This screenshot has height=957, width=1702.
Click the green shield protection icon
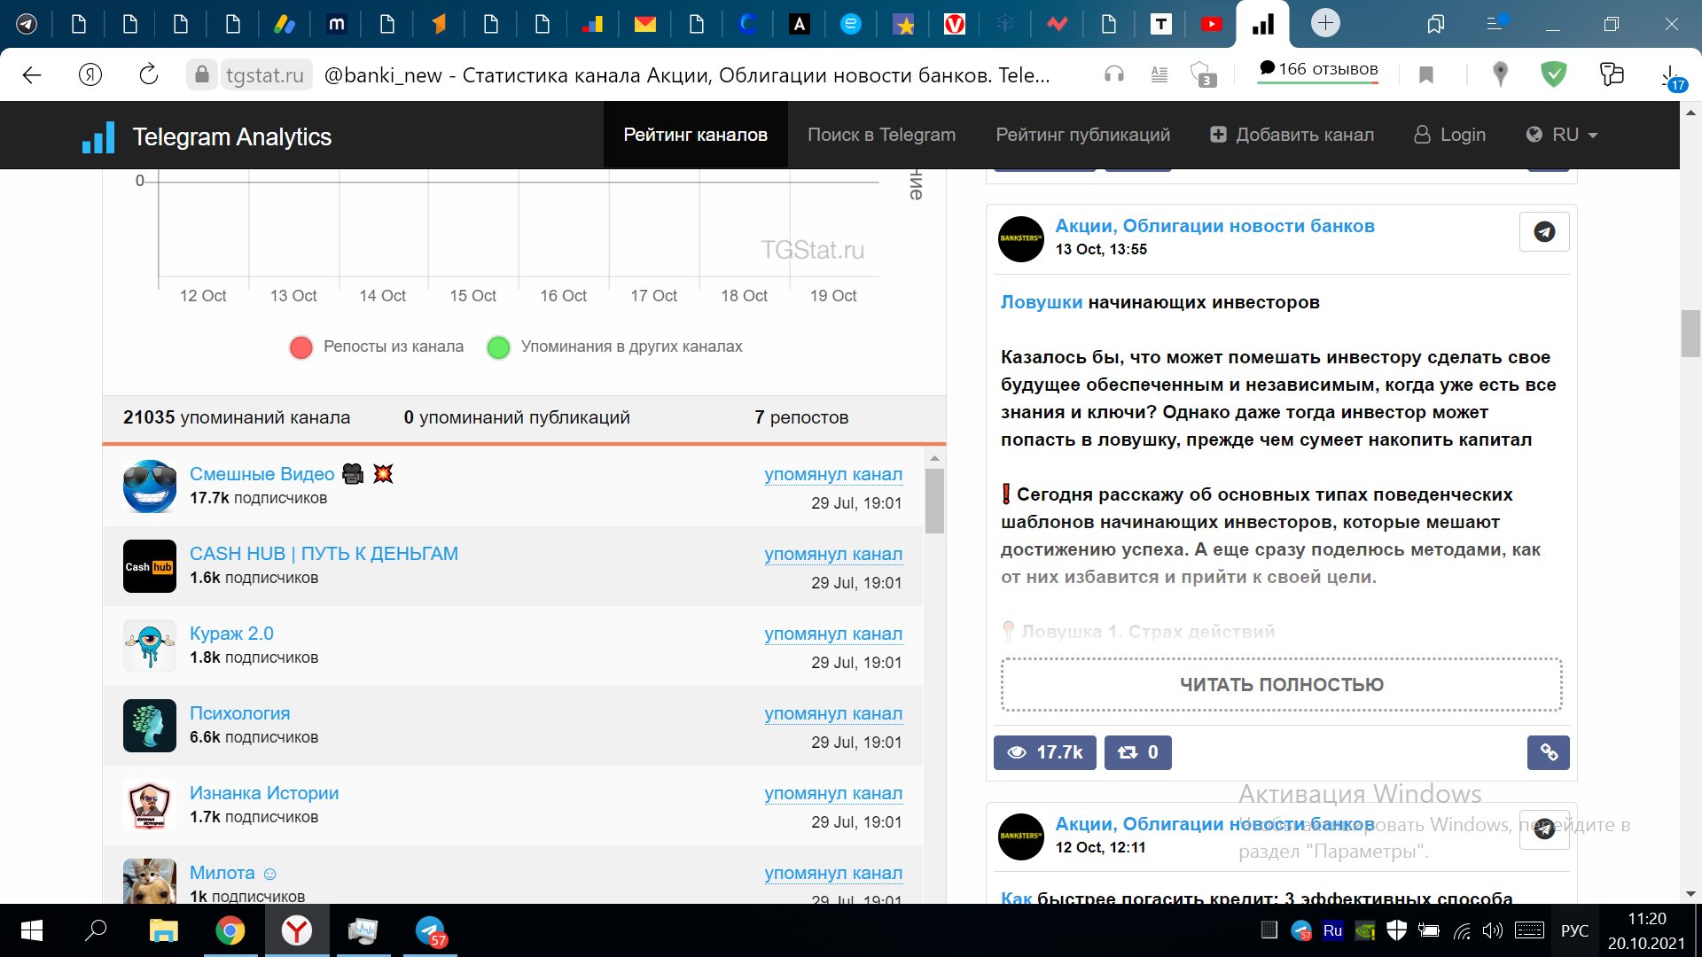[1553, 75]
